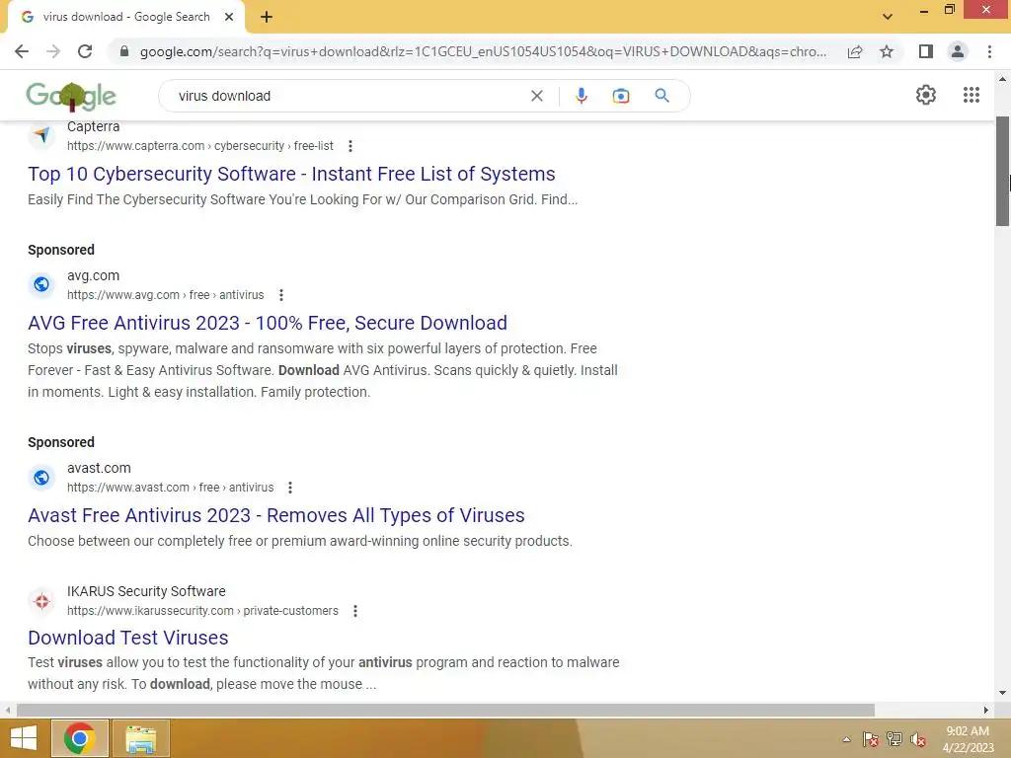Open Google apps grid
1011x758 pixels.
point(972,95)
